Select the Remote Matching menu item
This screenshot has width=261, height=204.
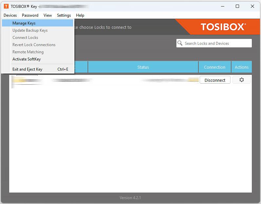(x=28, y=52)
